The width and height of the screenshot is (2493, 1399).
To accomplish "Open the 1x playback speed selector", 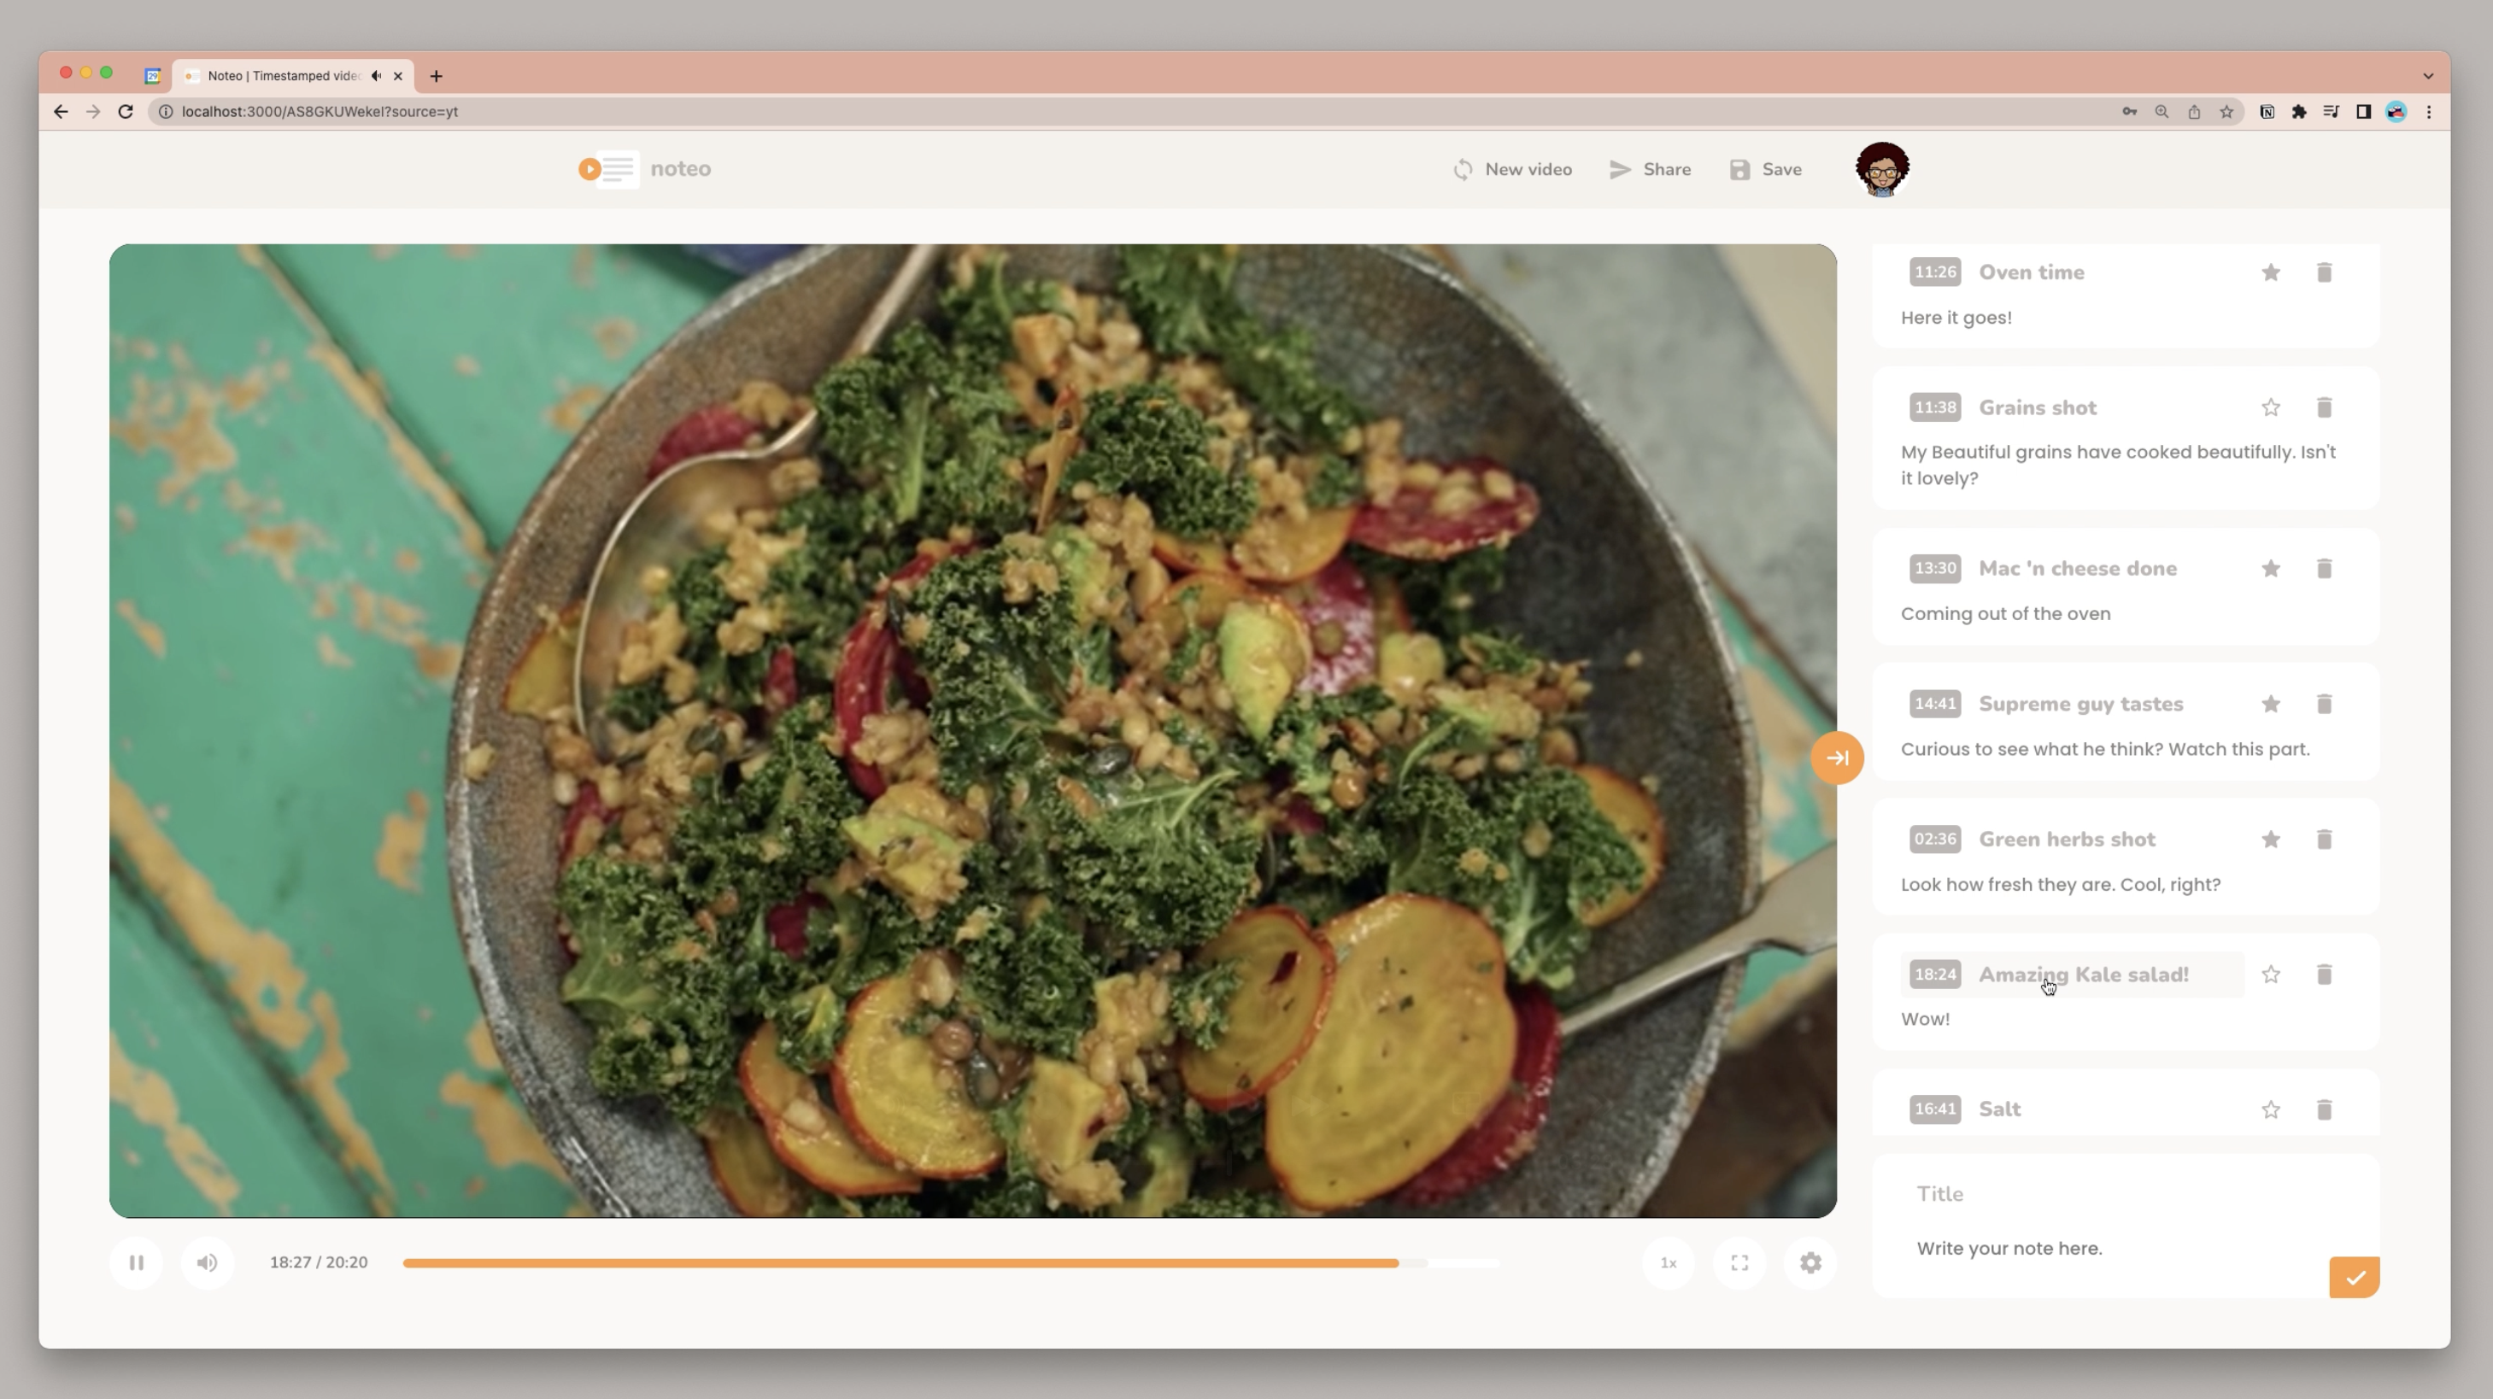I will click(x=1669, y=1262).
